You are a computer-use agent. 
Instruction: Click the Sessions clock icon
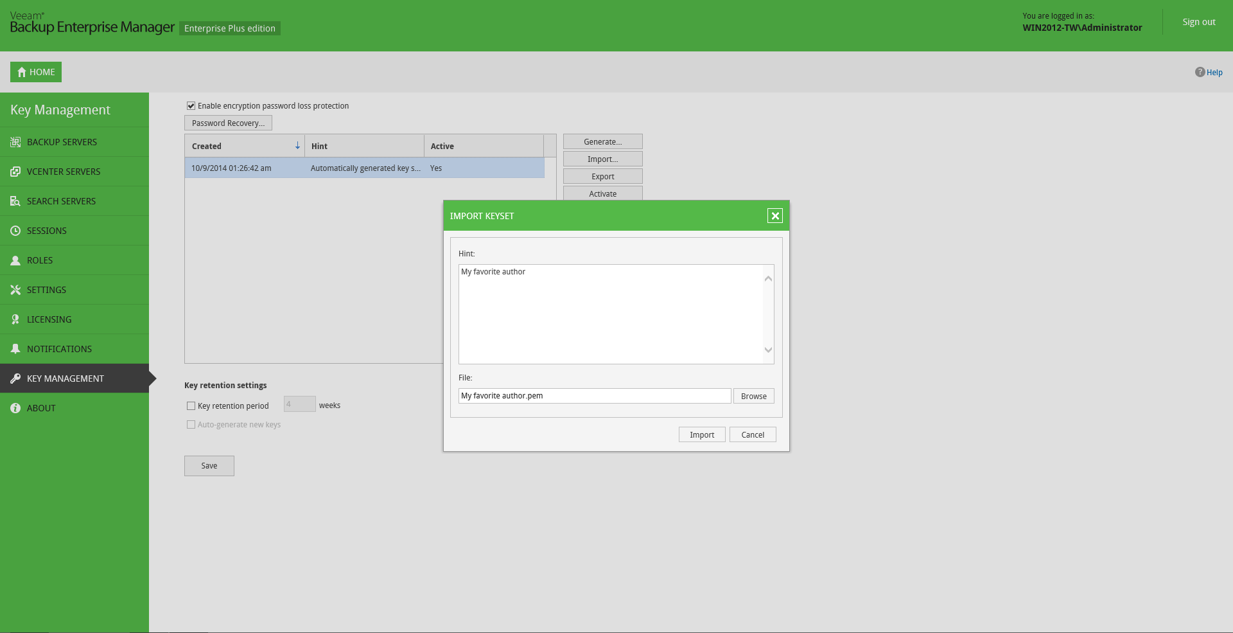(x=15, y=231)
